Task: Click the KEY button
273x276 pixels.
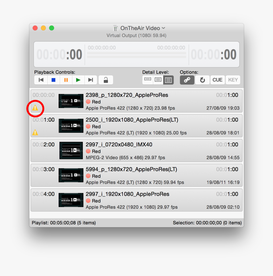Action: point(233,80)
